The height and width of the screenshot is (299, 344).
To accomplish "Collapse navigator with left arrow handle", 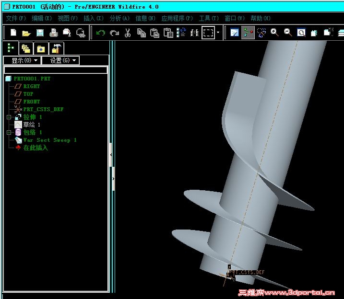I will coord(111,155).
